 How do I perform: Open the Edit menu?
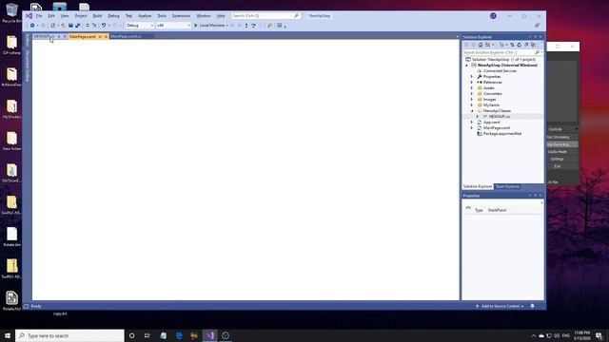click(x=51, y=16)
